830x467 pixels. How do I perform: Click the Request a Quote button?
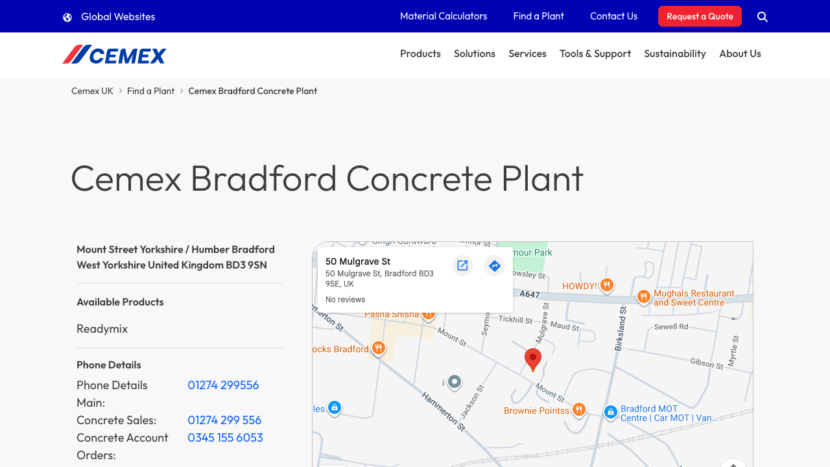pyautogui.click(x=700, y=16)
